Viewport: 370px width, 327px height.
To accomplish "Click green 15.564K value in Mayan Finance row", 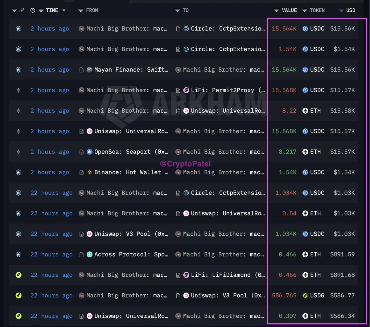I will tap(284, 70).
